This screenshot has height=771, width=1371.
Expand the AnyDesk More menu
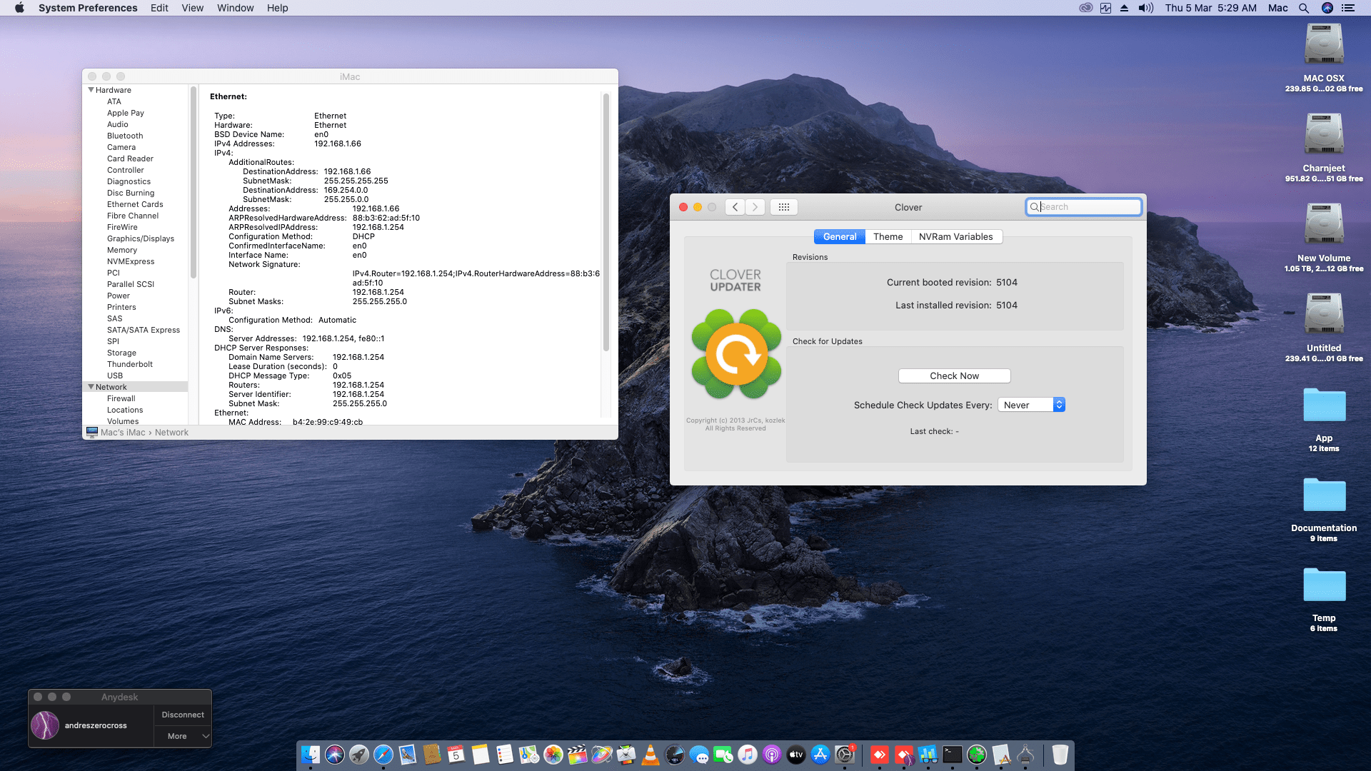(183, 736)
